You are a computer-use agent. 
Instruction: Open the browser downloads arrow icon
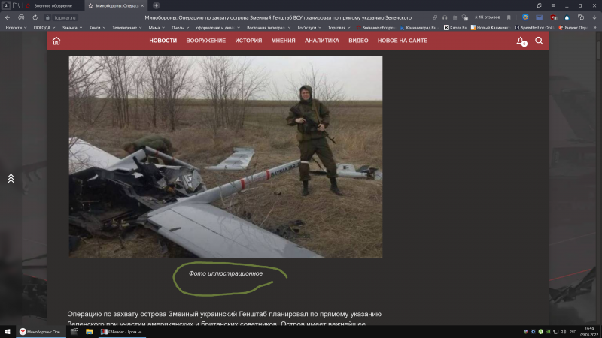pos(594,17)
